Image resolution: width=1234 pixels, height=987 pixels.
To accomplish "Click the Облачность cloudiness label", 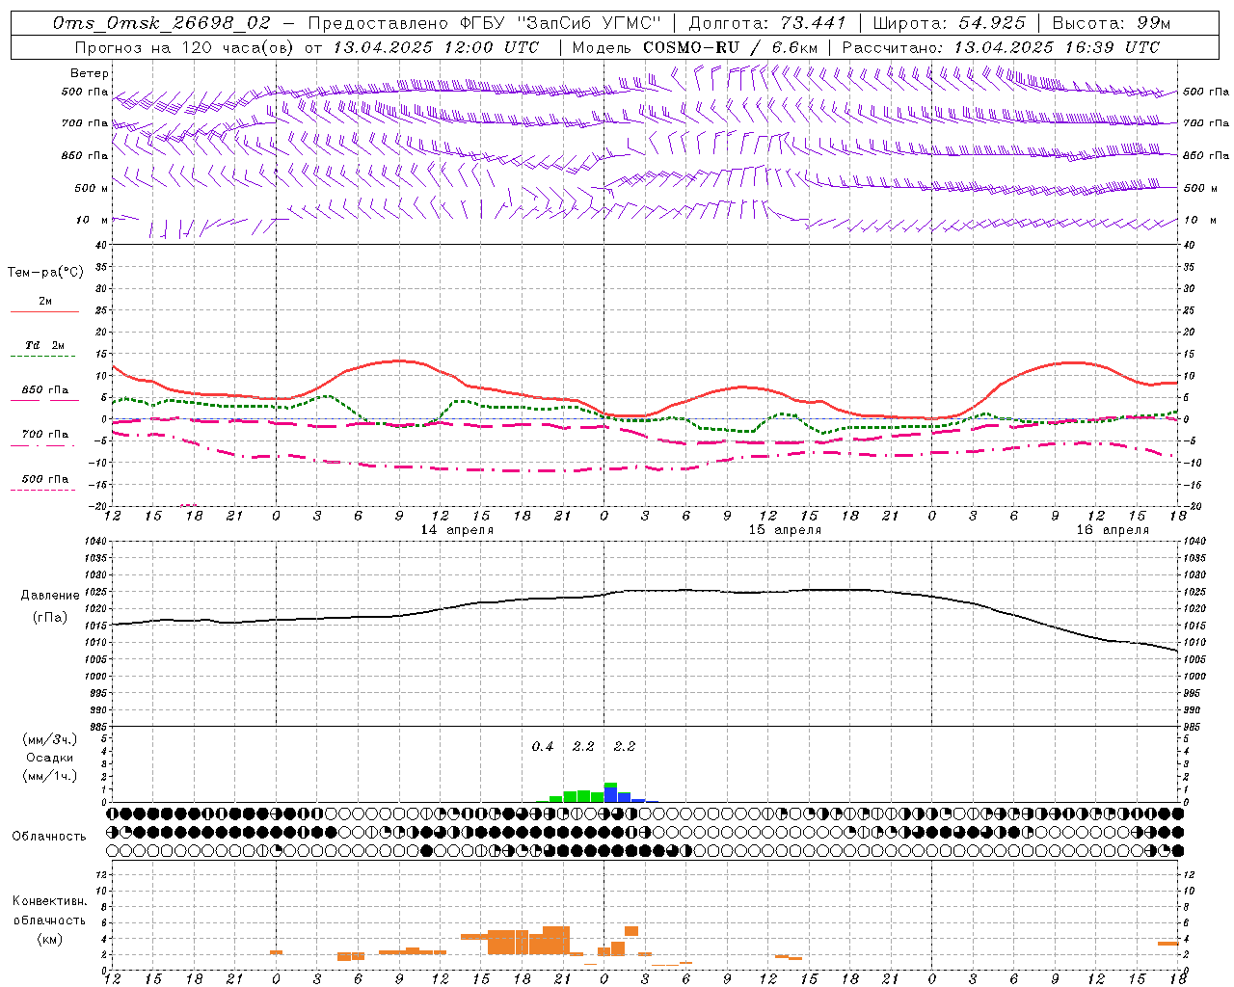I will 49,836.
